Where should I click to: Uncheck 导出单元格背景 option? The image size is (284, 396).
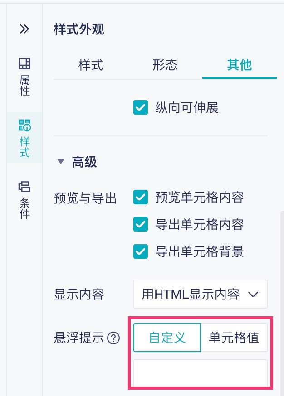click(x=141, y=251)
